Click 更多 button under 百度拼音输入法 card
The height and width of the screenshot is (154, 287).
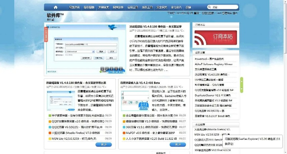(x=178, y=145)
